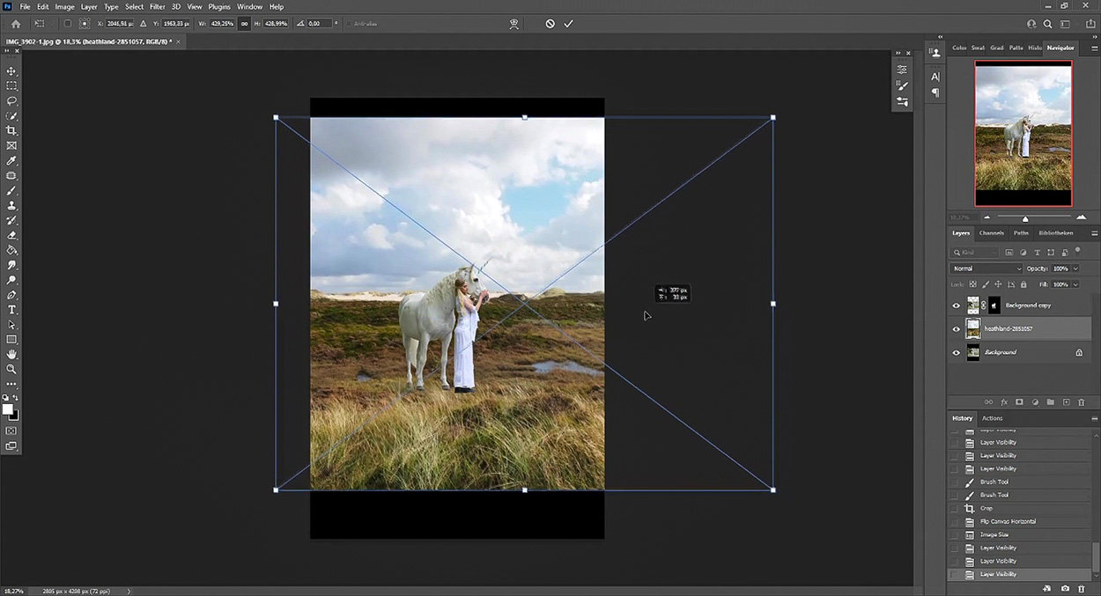1101x596 pixels.
Task: Toggle reference point checkbox in options bar
Action: [67, 24]
